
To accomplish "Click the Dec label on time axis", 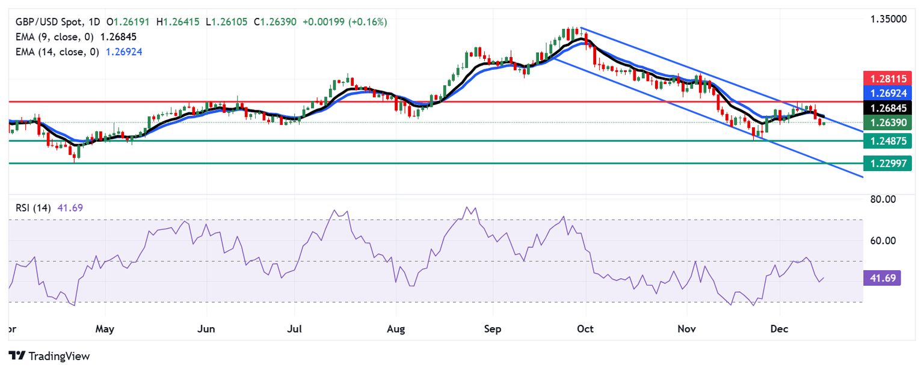I will pyautogui.click(x=780, y=330).
